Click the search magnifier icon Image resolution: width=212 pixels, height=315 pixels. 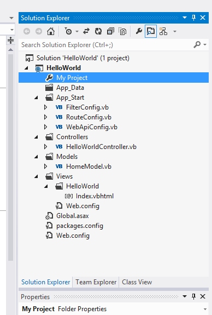click(197, 44)
